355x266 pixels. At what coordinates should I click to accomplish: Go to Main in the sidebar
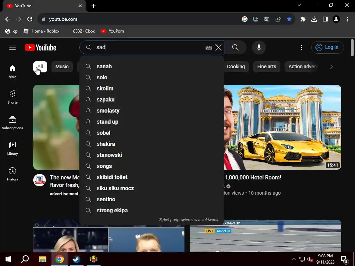[x=12, y=72]
